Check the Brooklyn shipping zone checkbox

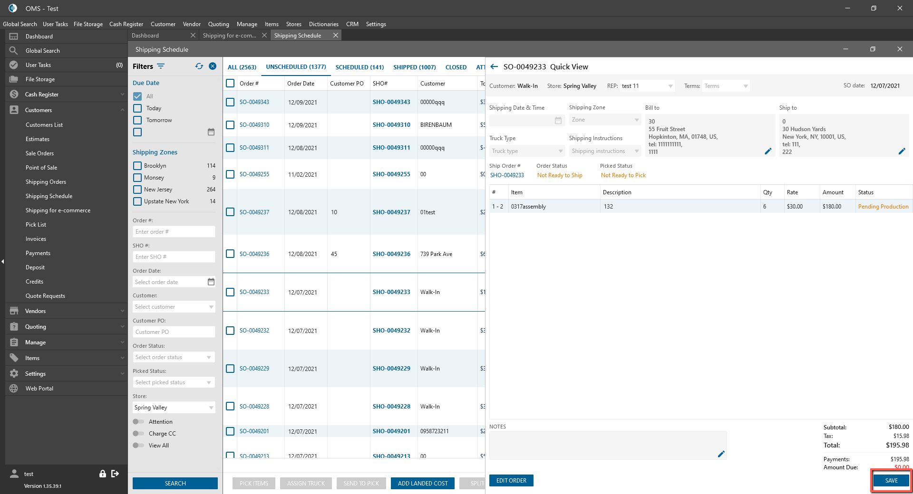pos(137,166)
